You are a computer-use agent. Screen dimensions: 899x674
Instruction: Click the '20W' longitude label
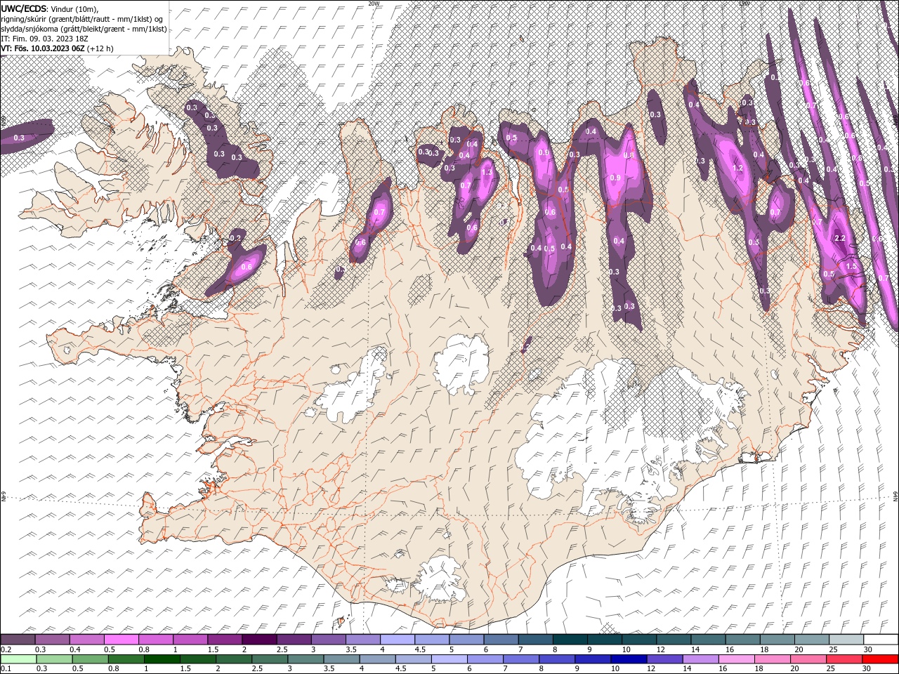374,4
